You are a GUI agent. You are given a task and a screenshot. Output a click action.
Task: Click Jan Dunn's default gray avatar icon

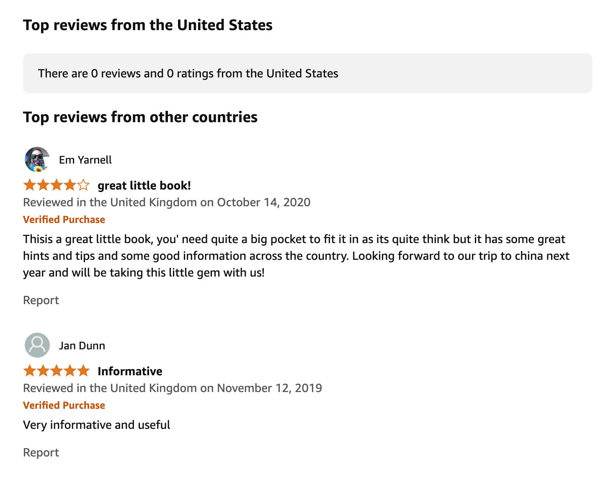37,345
